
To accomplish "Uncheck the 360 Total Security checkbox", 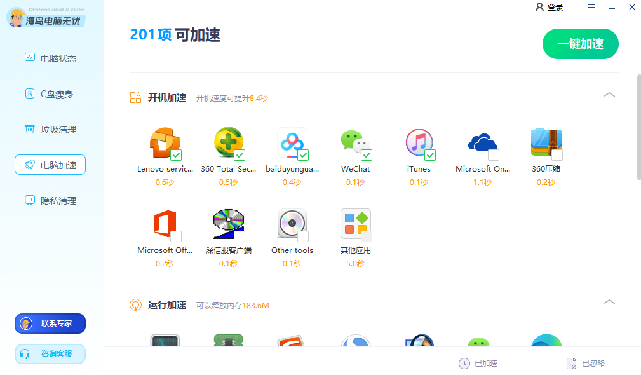I will tap(240, 155).
